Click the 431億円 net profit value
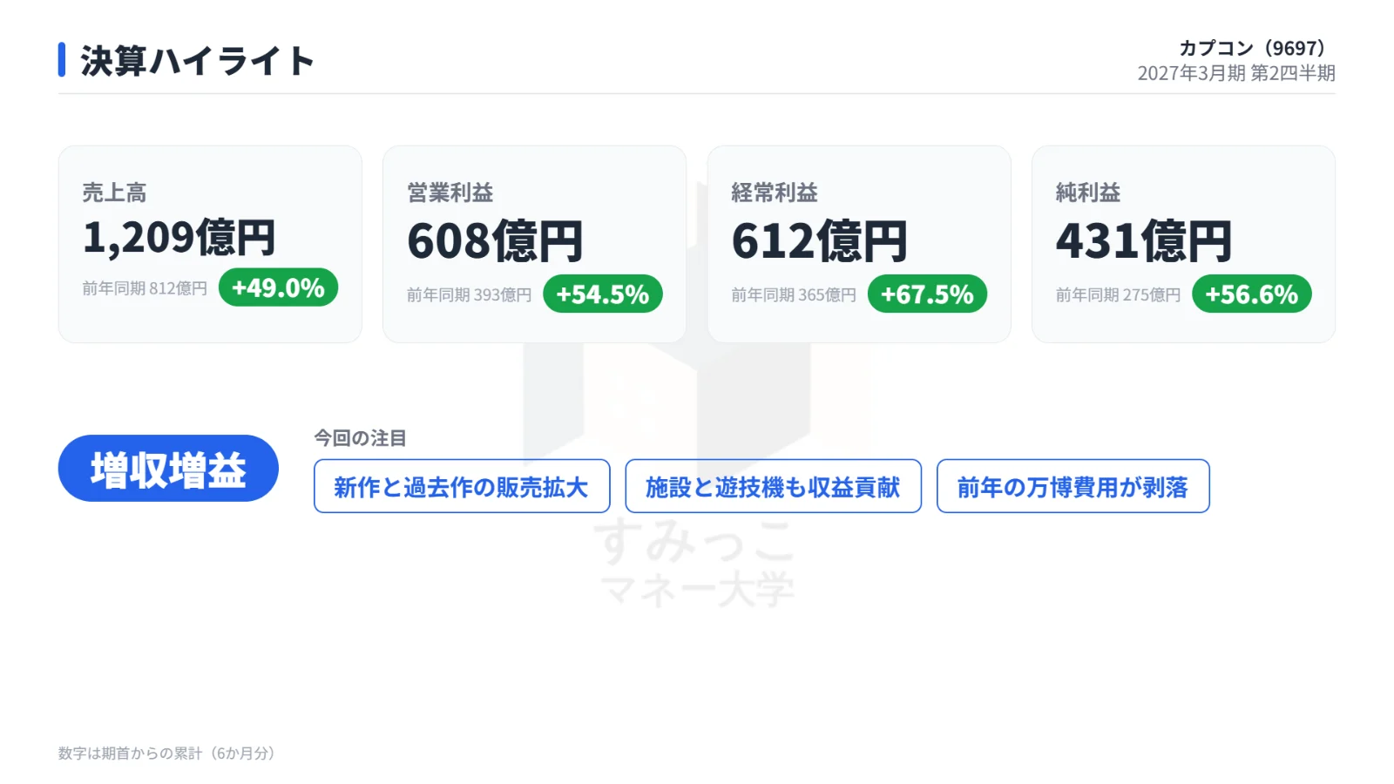The height and width of the screenshot is (784, 1394). point(1144,241)
